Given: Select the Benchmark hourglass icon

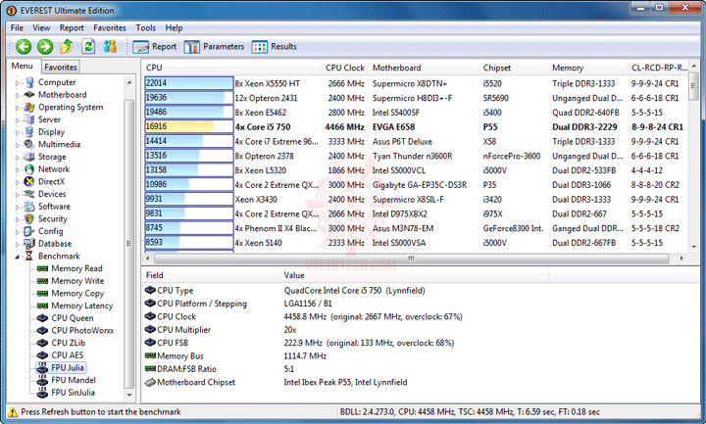Looking at the screenshot, I should pyautogui.click(x=29, y=256).
